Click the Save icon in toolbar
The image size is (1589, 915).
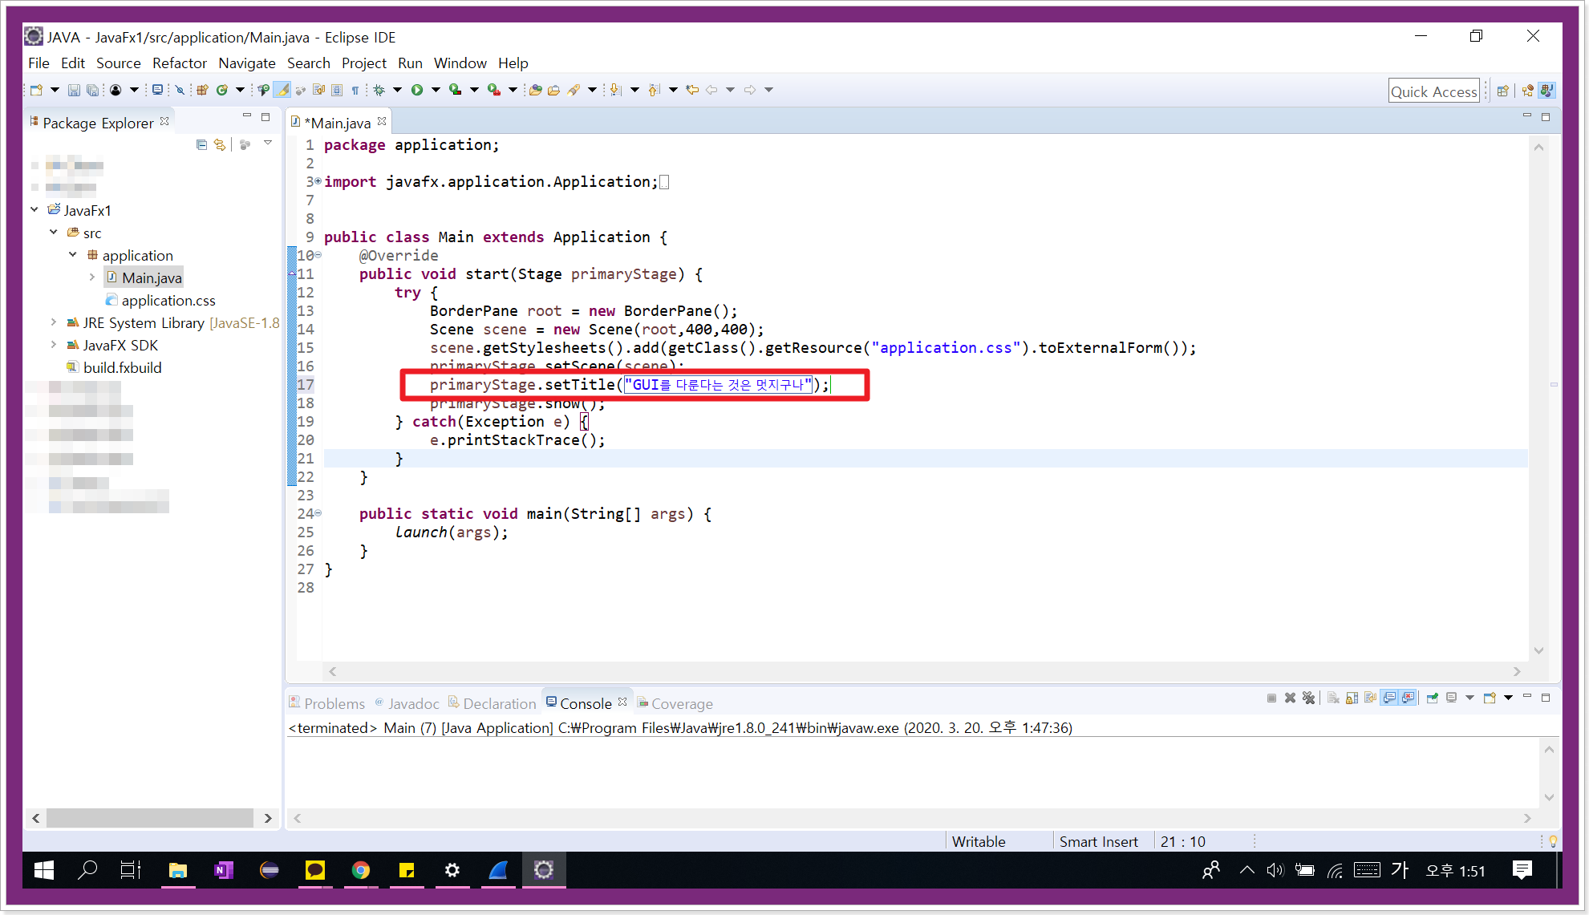pyautogui.click(x=74, y=90)
